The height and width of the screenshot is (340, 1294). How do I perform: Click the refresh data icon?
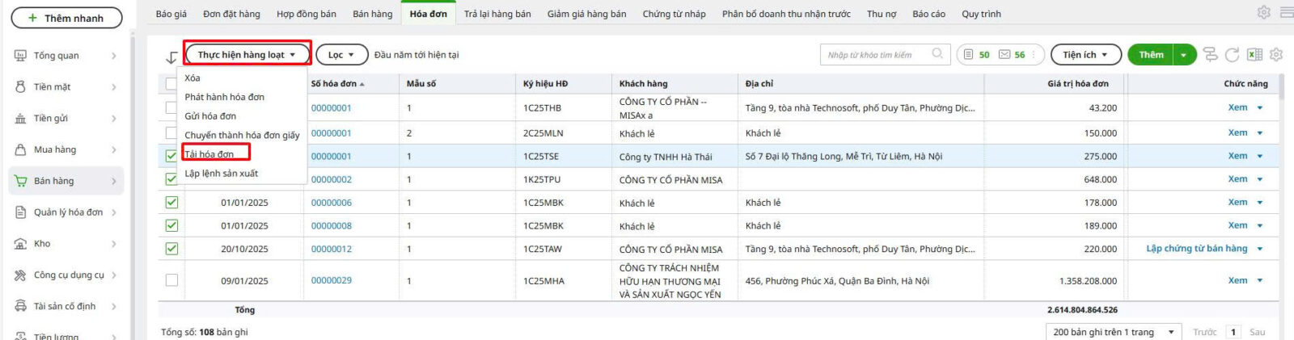[x=1232, y=55]
